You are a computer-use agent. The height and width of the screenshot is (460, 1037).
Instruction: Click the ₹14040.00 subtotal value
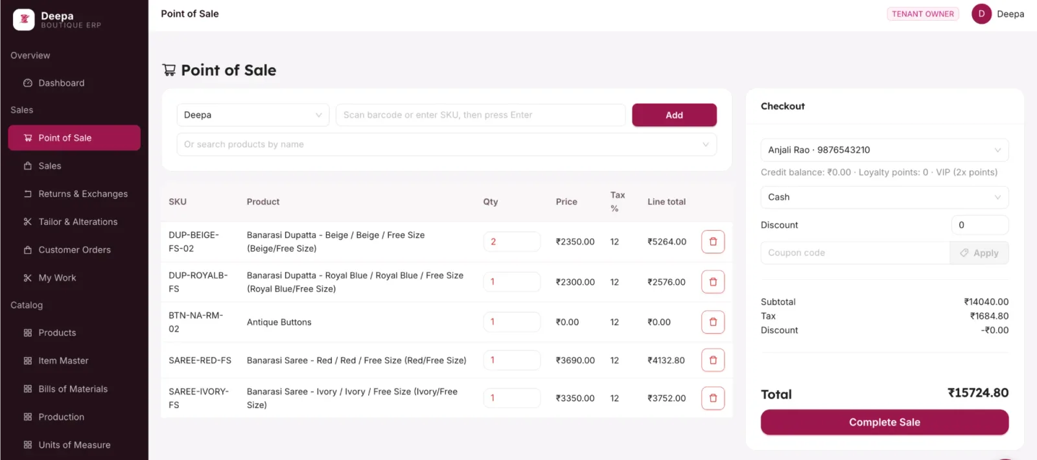pos(986,302)
